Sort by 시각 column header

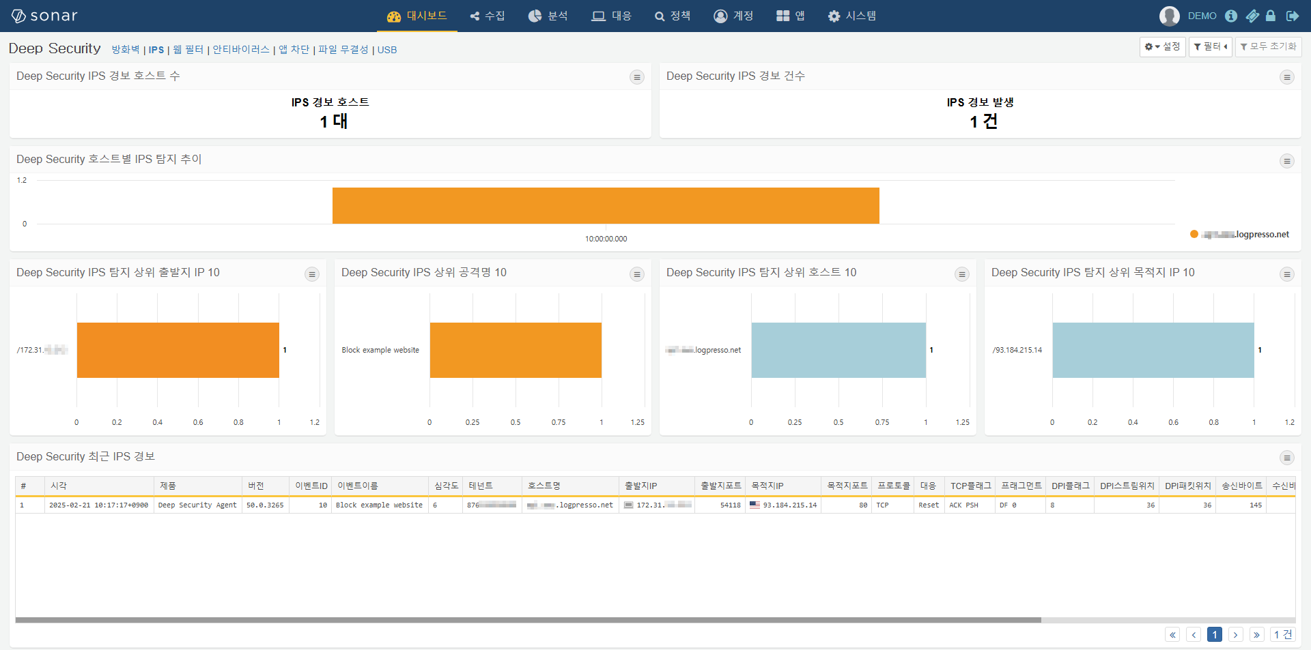pos(99,486)
